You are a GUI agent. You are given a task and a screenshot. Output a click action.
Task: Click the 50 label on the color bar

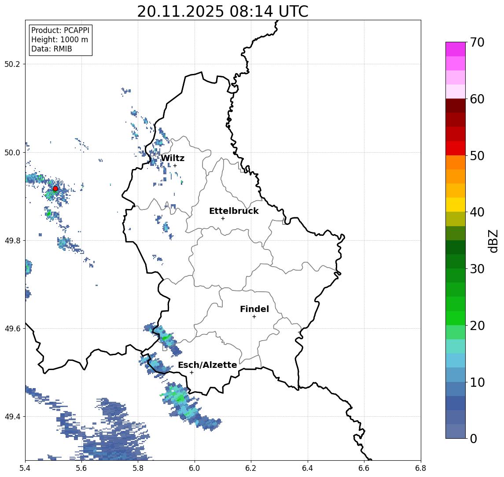click(x=477, y=156)
